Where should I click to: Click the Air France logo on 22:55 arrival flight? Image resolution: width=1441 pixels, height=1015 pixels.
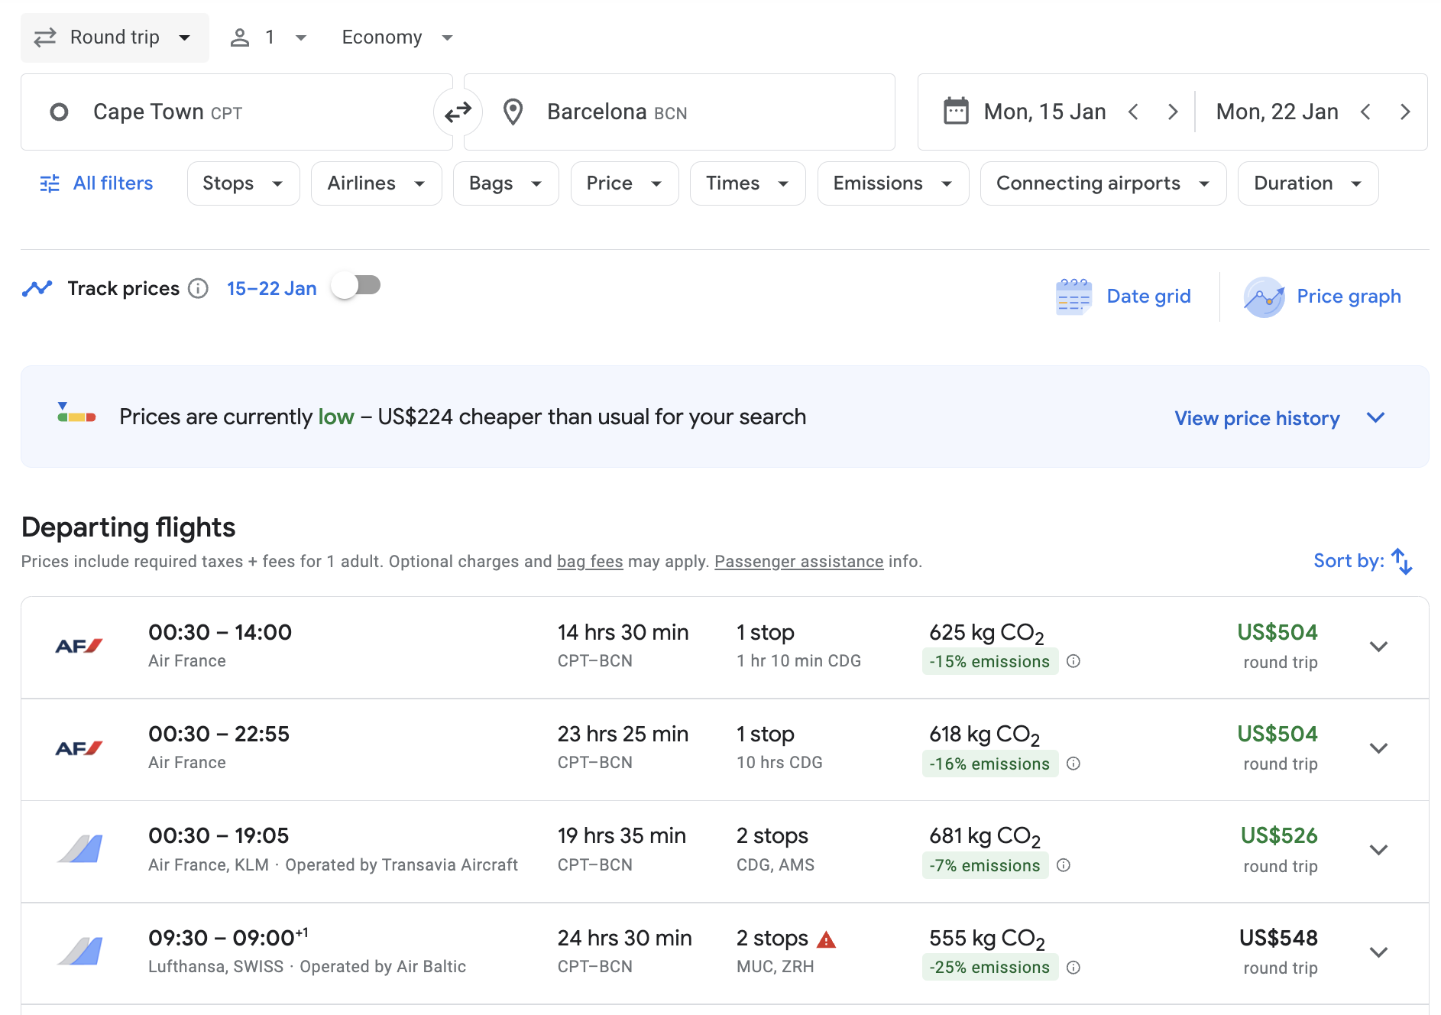click(x=79, y=748)
